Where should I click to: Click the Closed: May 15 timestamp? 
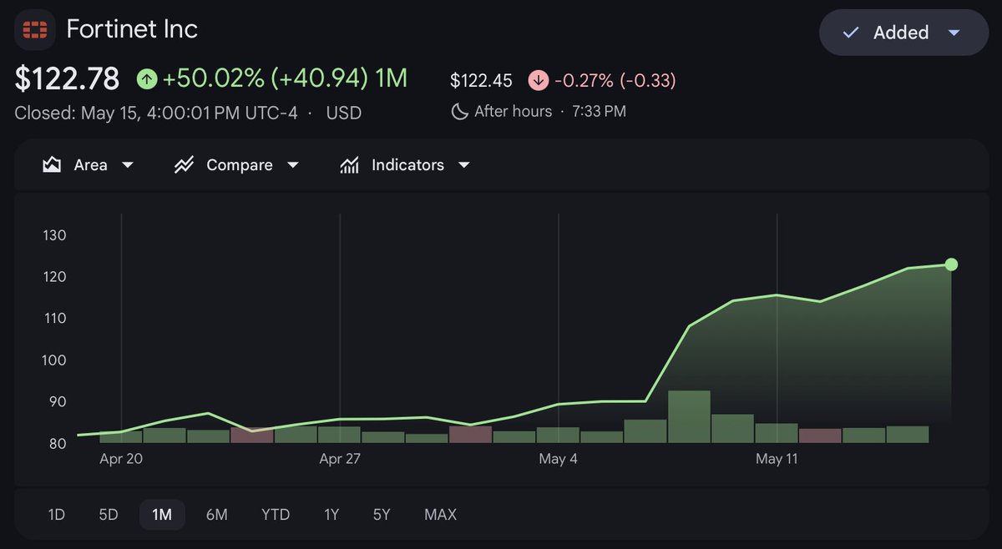point(156,113)
